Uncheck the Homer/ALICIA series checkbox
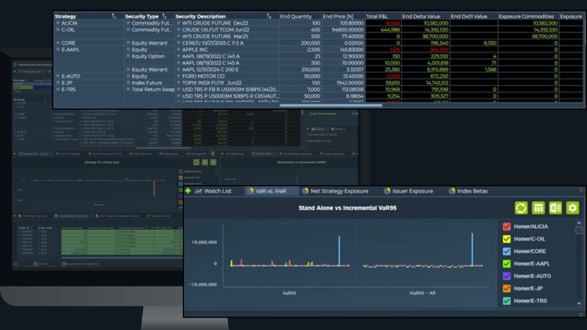 click(507, 226)
